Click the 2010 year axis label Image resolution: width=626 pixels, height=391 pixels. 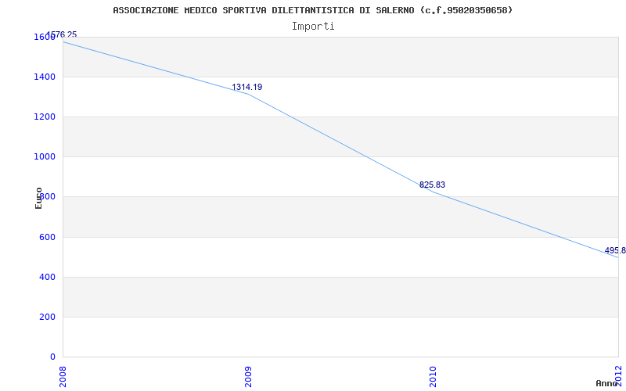coord(434,375)
